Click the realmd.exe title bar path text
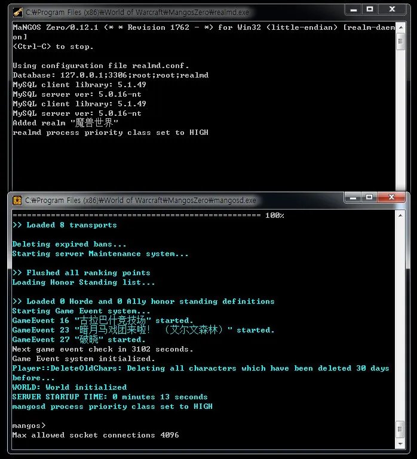The width and height of the screenshot is (417, 459). 137,13
